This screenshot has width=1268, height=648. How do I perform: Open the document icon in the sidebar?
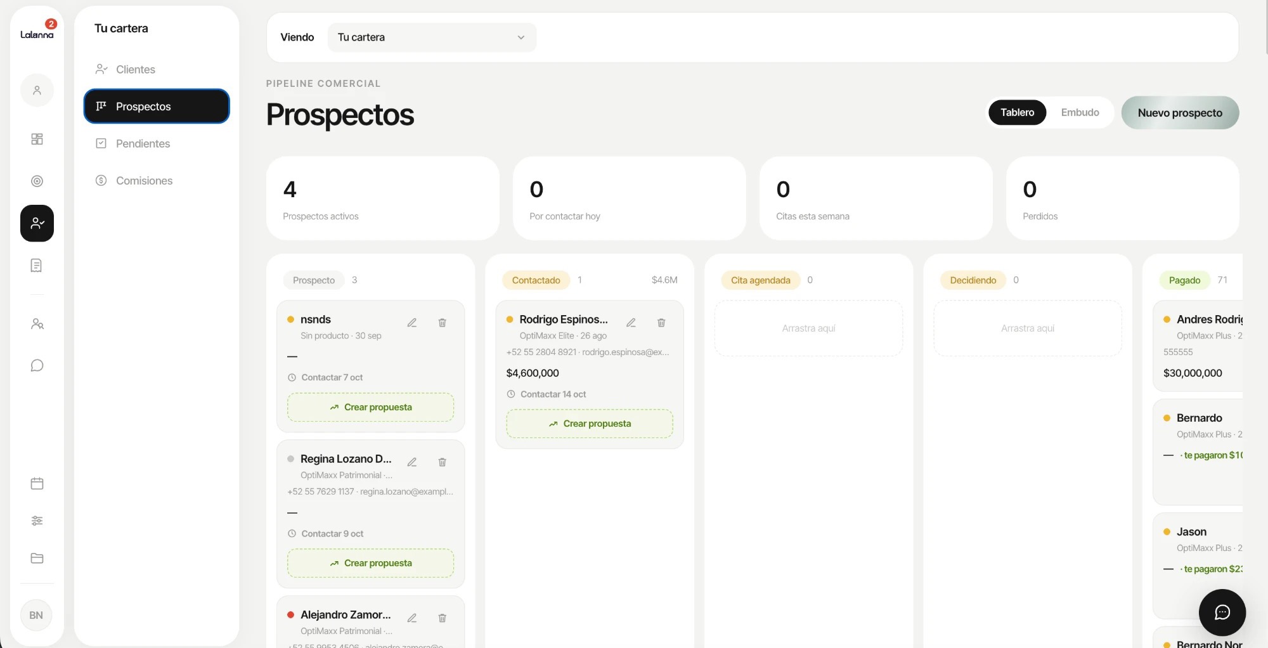[37, 265]
